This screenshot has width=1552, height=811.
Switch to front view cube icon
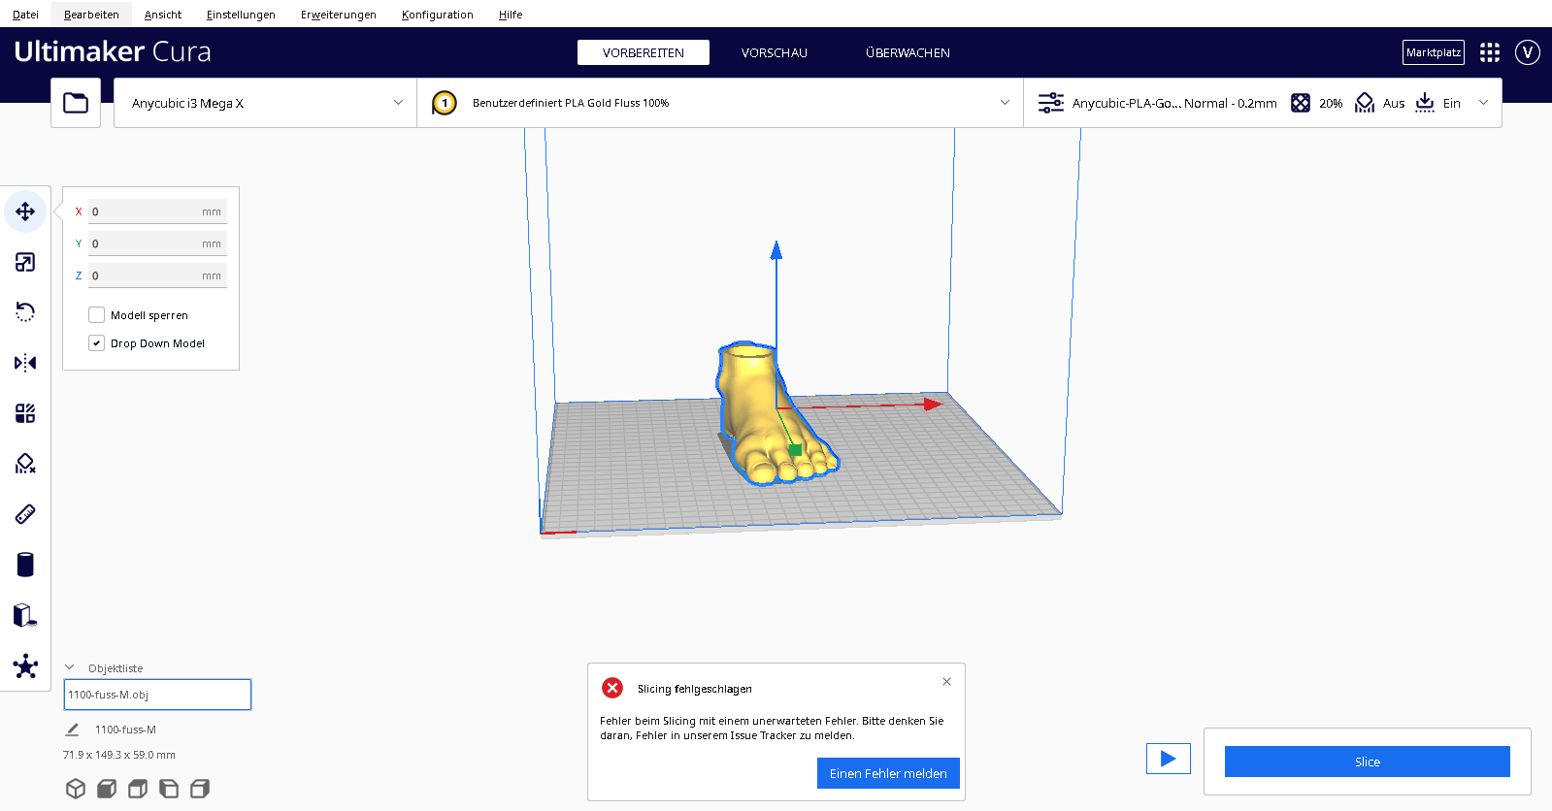click(x=107, y=789)
